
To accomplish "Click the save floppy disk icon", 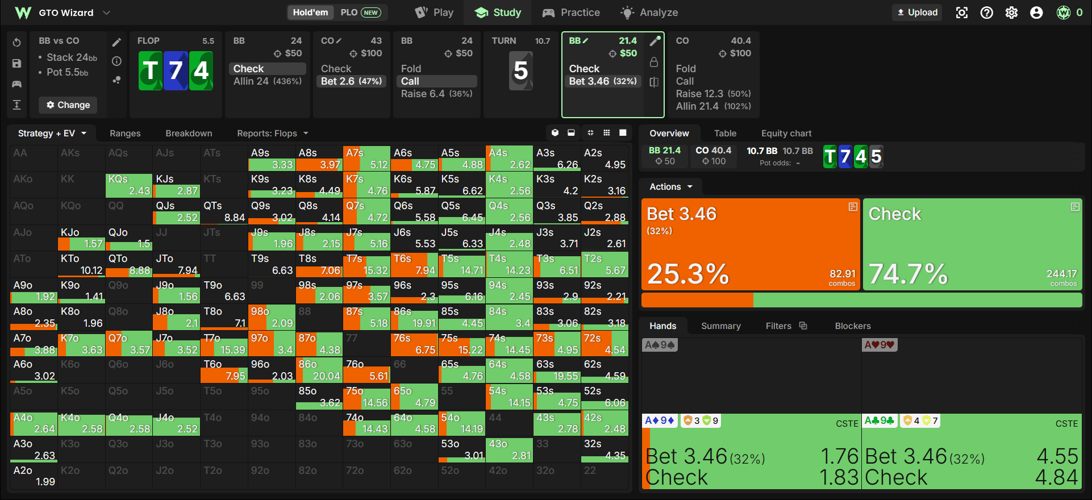I will coord(16,63).
